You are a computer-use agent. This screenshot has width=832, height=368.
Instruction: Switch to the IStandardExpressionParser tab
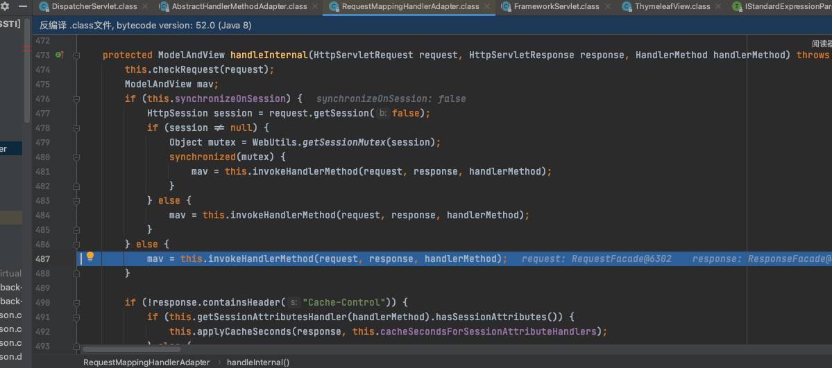(788, 7)
